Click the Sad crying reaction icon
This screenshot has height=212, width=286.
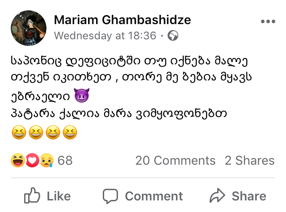click(46, 160)
